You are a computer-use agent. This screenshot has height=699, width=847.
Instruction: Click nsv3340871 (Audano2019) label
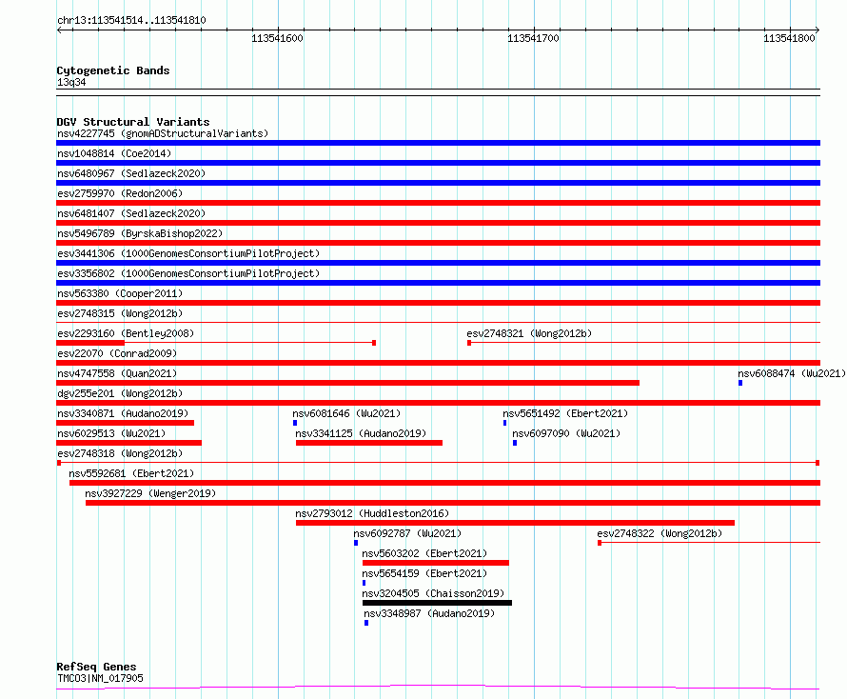(x=123, y=413)
